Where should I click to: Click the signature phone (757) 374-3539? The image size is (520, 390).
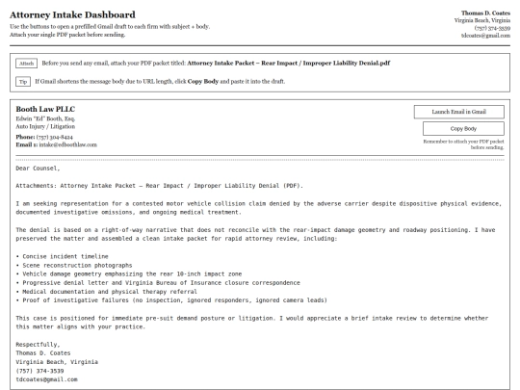pyautogui.click(x=39, y=371)
